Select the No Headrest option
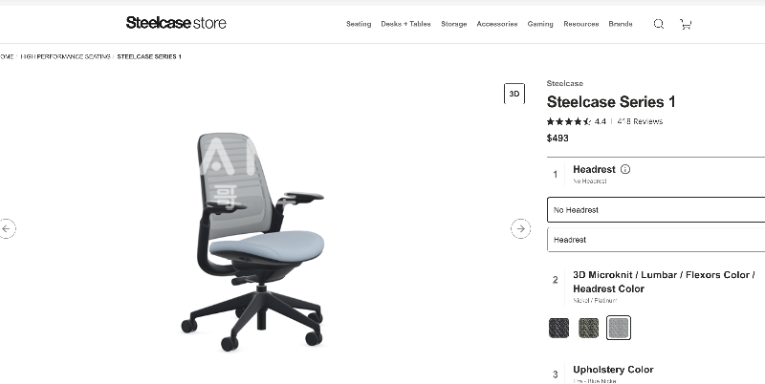This screenshot has width=765, height=384. 656,210
